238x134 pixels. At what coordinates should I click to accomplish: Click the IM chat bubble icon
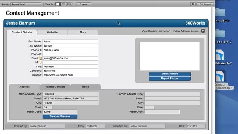coord(40,62)
